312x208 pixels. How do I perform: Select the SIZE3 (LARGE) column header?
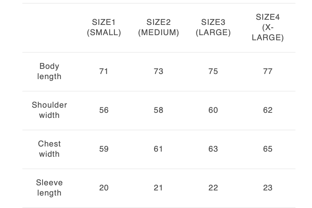coord(213,27)
